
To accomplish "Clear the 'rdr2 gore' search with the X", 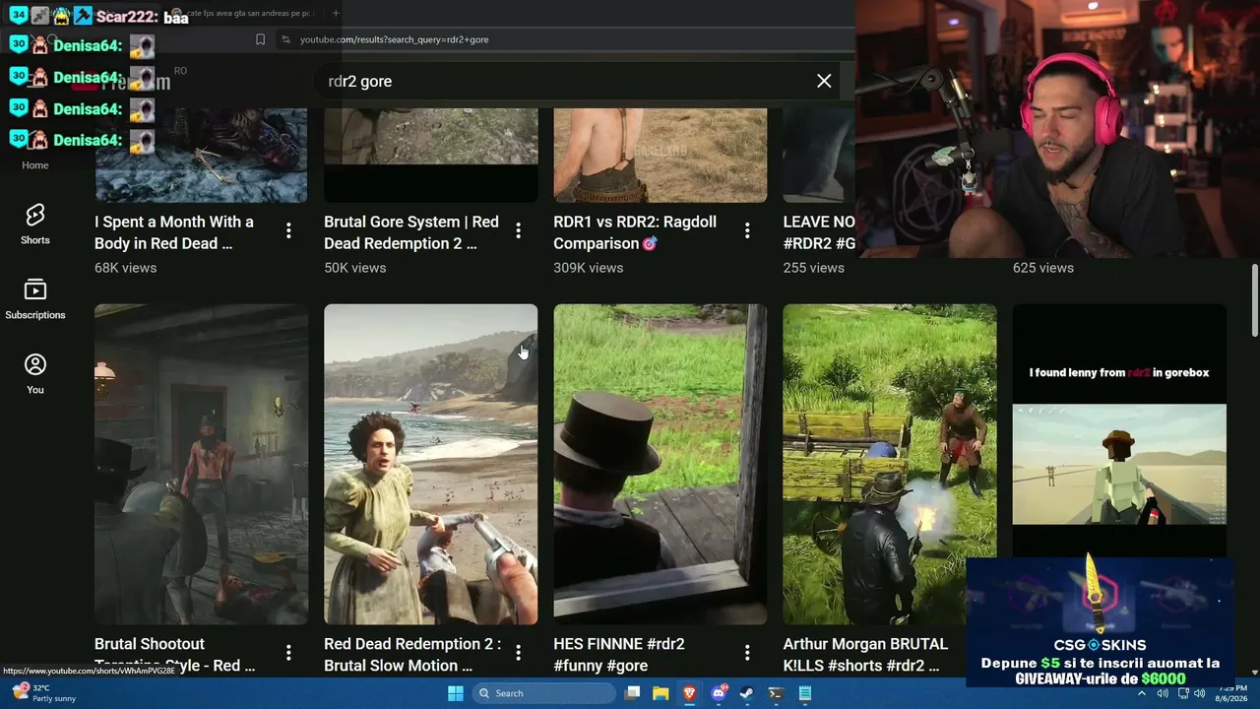I will tap(824, 81).
